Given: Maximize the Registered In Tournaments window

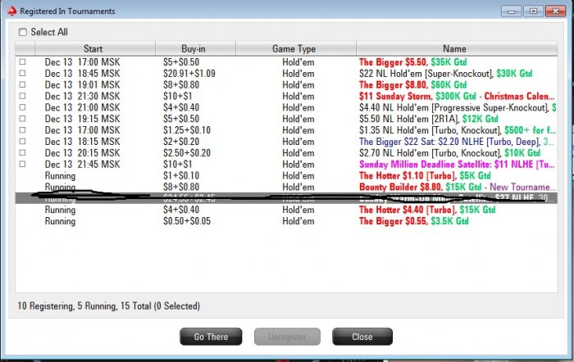Looking at the screenshot, I should click(533, 11).
